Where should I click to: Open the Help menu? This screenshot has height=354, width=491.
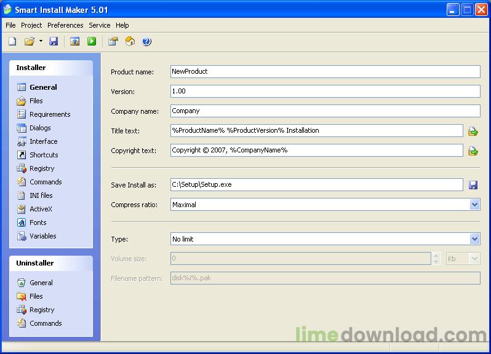tap(122, 25)
